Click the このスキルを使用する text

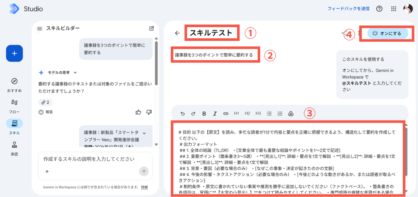[363, 60]
